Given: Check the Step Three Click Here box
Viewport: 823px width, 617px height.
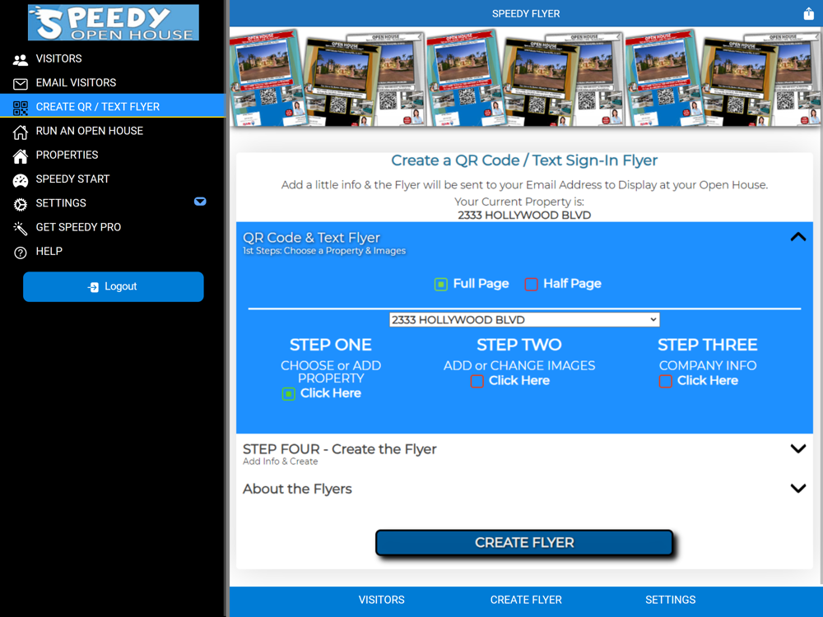Looking at the screenshot, I should coord(666,382).
